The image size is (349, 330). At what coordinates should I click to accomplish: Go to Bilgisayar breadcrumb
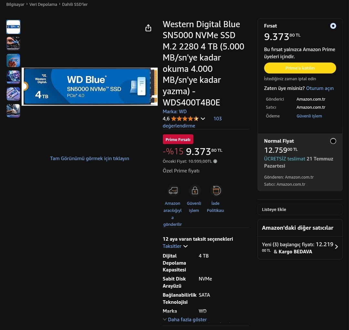pyautogui.click(x=15, y=4)
